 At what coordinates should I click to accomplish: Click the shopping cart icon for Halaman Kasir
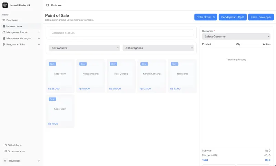[x=4, y=26]
